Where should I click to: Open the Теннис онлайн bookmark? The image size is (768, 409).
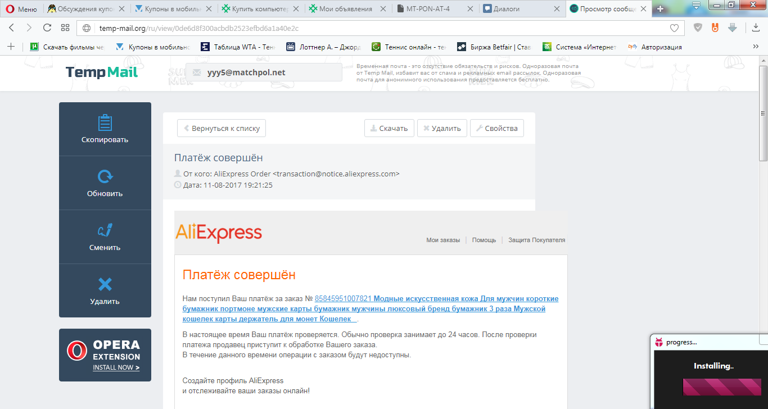[x=409, y=47]
